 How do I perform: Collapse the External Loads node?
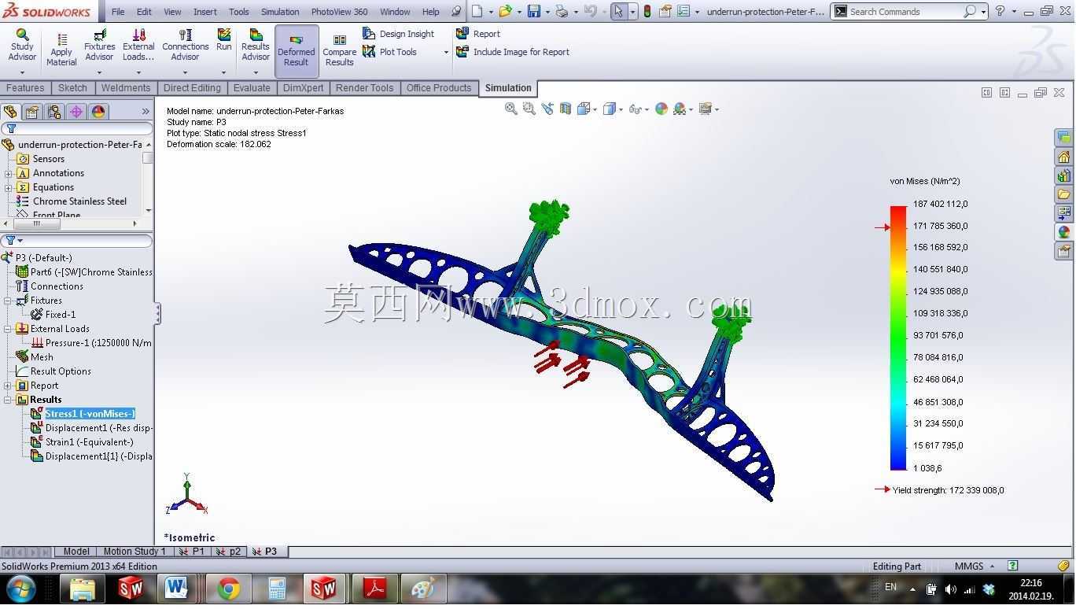[8, 329]
